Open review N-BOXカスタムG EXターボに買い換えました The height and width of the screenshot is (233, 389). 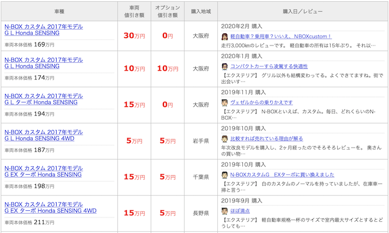pyautogui.click(x=282, y=175)
